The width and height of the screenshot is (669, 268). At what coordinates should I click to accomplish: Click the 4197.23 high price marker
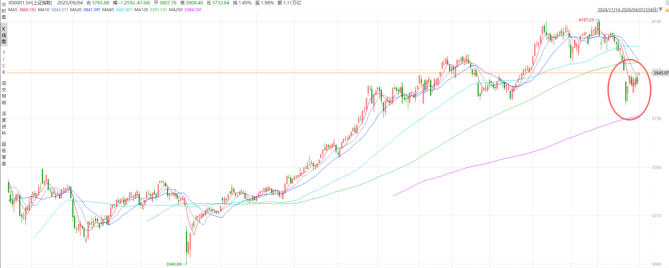coord(586,20)
